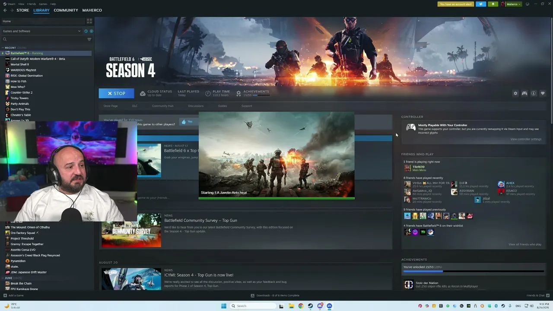This screenshot has width=553, height=311.
Task: Select Assetto Corsa EVO in the library
Action: pos(23,250)
